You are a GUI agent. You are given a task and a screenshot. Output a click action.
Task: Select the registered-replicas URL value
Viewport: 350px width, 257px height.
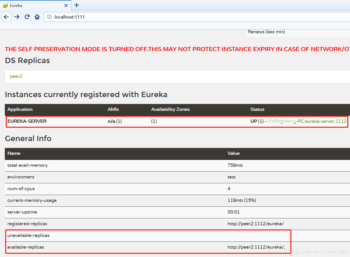(x=256, y=224)
